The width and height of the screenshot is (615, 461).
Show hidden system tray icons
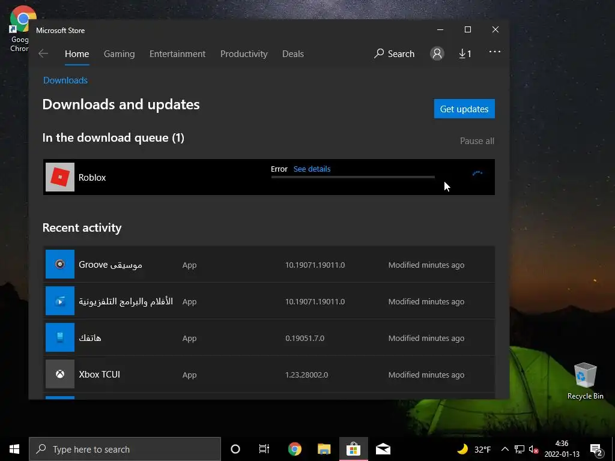coord(504,449)
